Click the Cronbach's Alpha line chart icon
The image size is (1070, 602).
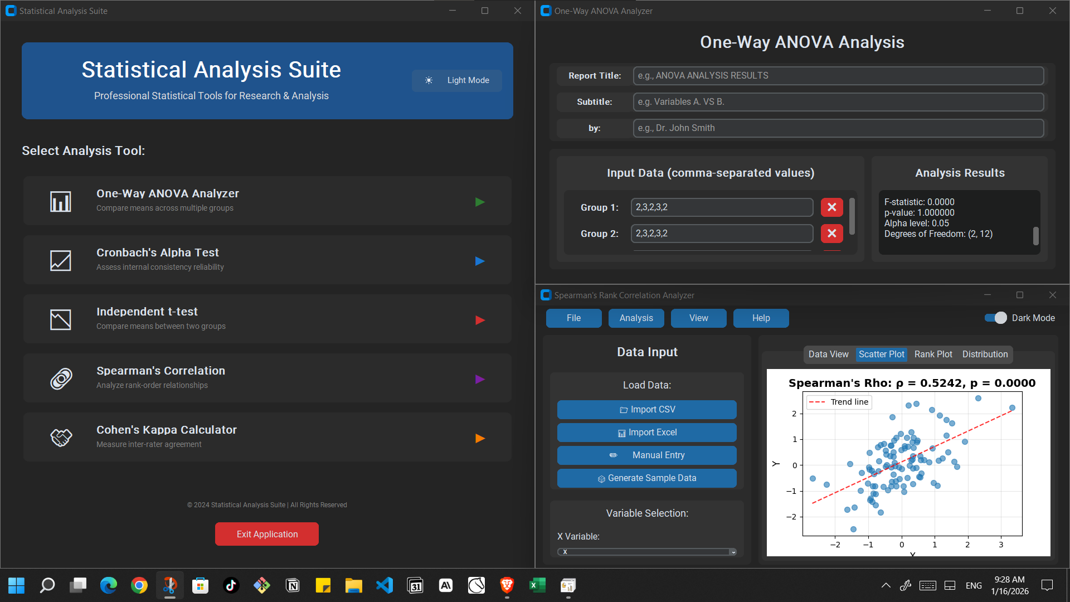[61, 260]
